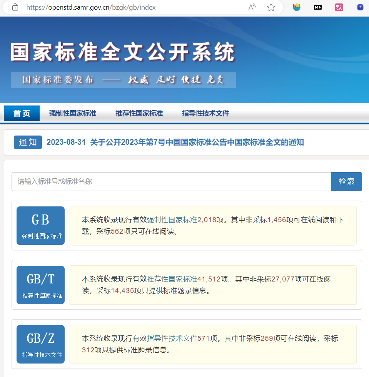Open the Markdown M↓ extension icon
369x377 pixels.
tap(317, 7)
